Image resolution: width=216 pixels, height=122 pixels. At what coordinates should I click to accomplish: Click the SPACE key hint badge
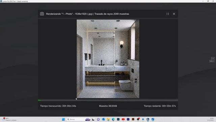[x=212, y=61]
